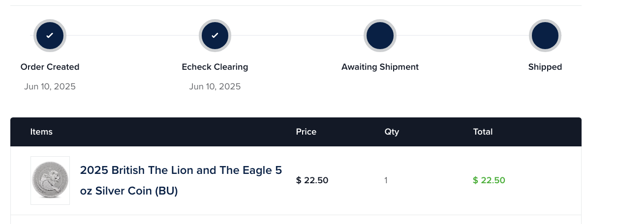Open the silver coin product thumbnail
Viewport: 617px width, 224px height.
[x=50, y=180]
